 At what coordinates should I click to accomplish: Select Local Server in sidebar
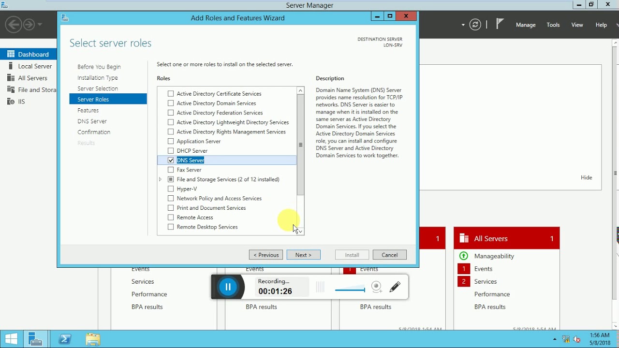35,66
